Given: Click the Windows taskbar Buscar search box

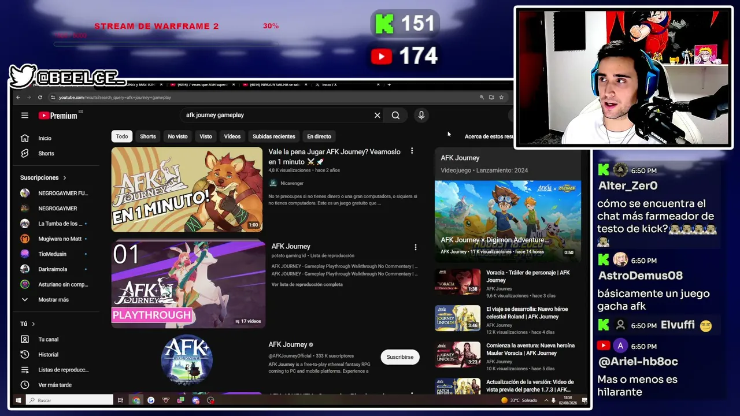Looking at the screenshot, I should click(69, 400).
